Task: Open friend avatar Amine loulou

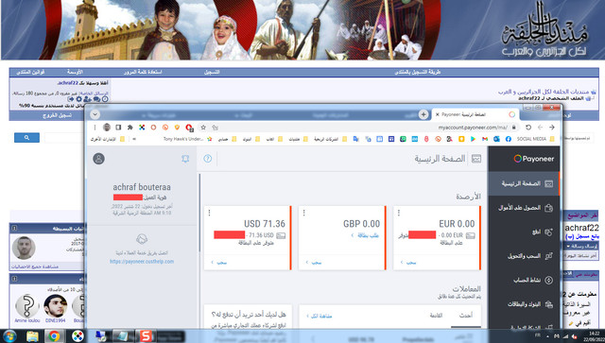Action: pos(27,306)
